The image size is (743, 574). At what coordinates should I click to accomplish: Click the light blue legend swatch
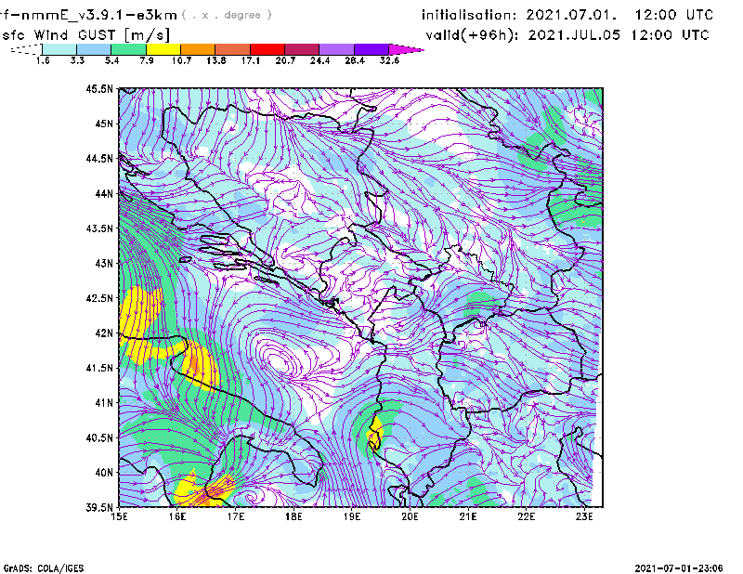(x=94, y=49)
